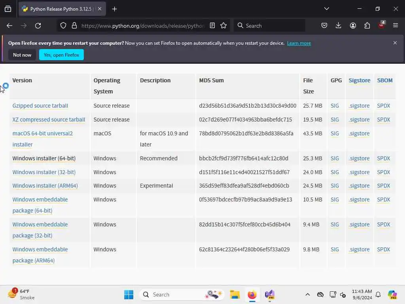405x304 pixels.
Task: Download Windows embeddable package (32-bit)
Action: (40, 230)
